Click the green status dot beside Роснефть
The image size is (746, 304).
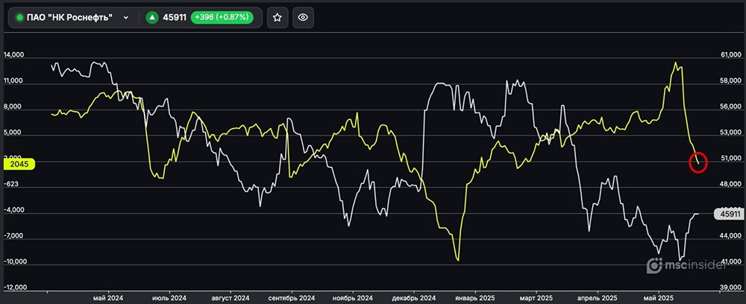click(x=19, y=17)
